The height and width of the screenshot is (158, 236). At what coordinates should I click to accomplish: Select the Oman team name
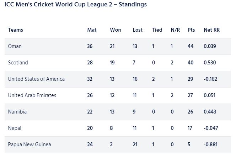coord(15,46)
